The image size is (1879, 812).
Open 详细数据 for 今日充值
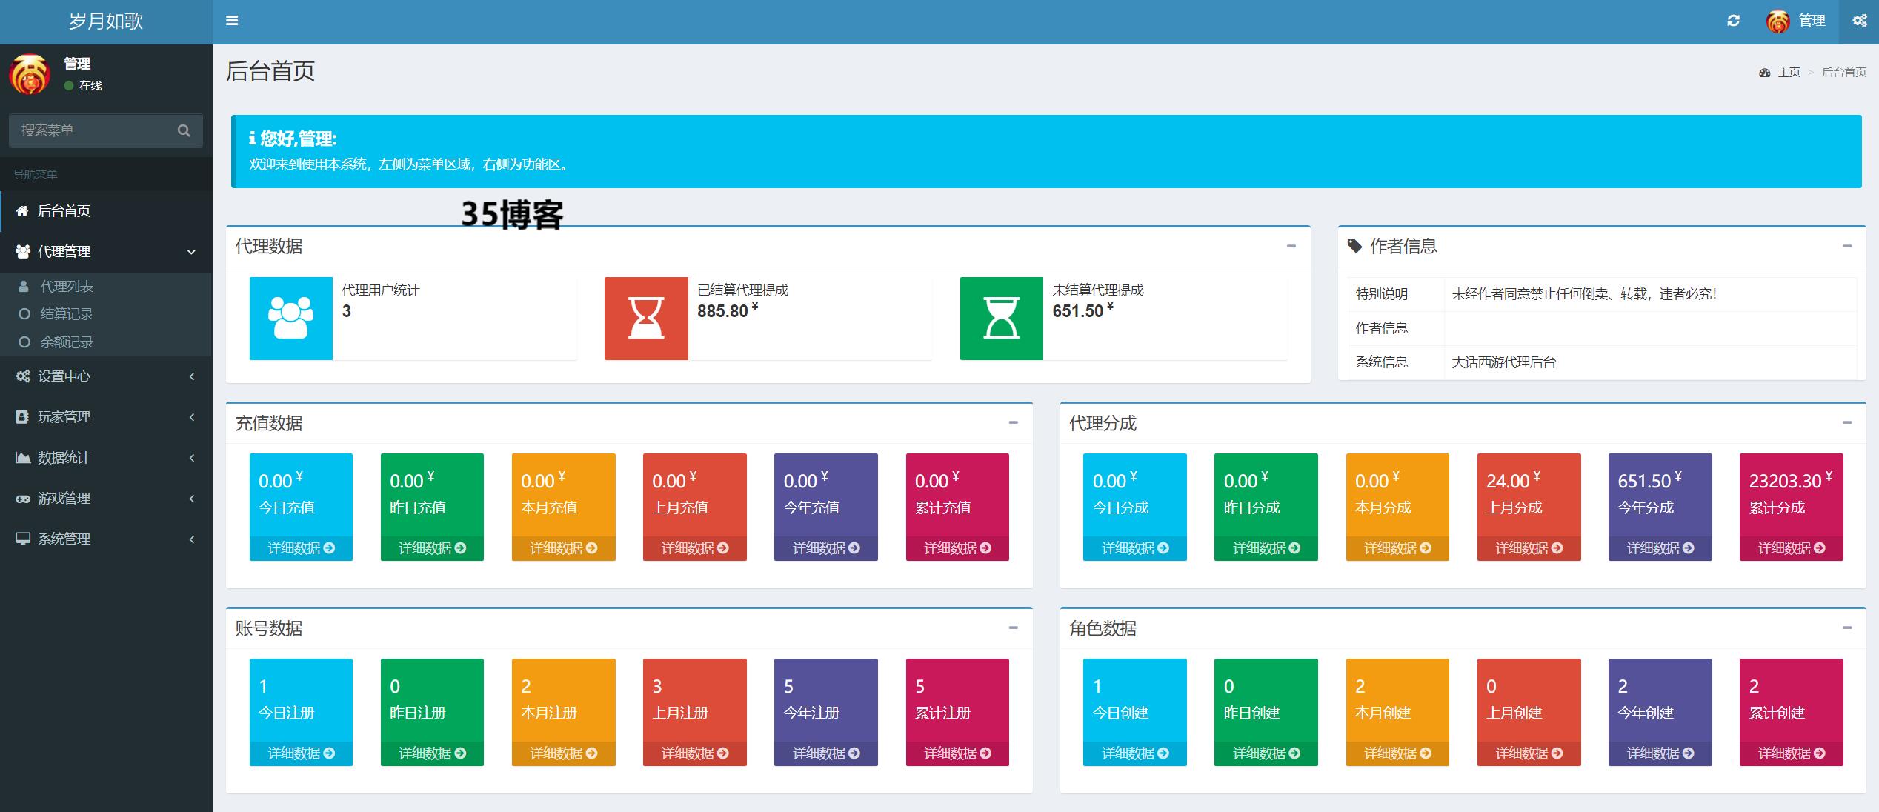click(301, 548)
